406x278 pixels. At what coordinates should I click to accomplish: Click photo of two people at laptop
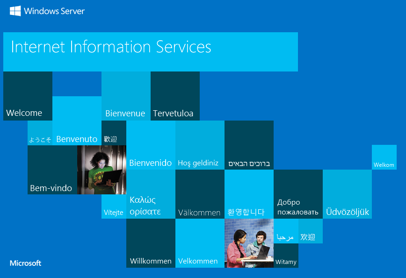[x=249, y=243]
